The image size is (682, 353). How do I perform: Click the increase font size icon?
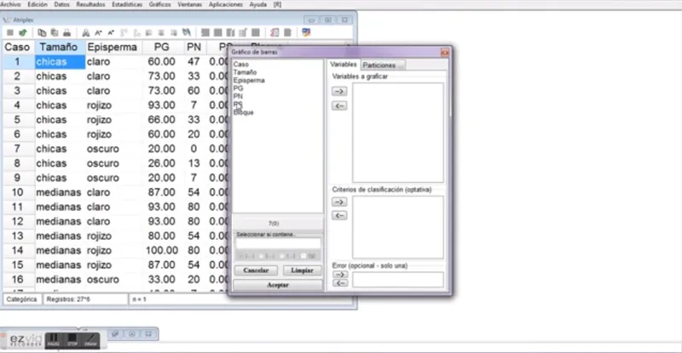pyautogui.click(x=98, y=32)
